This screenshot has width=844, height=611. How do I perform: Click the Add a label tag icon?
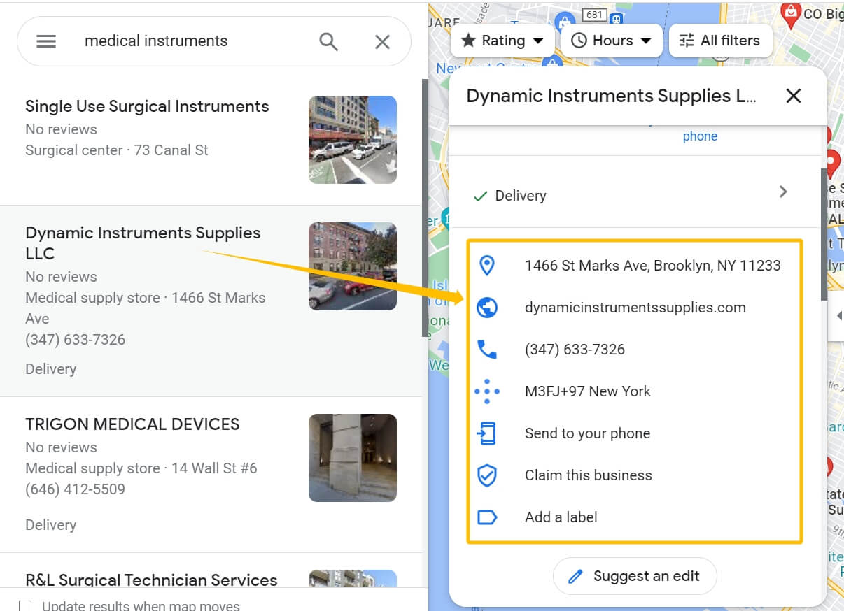coord(486,517)
